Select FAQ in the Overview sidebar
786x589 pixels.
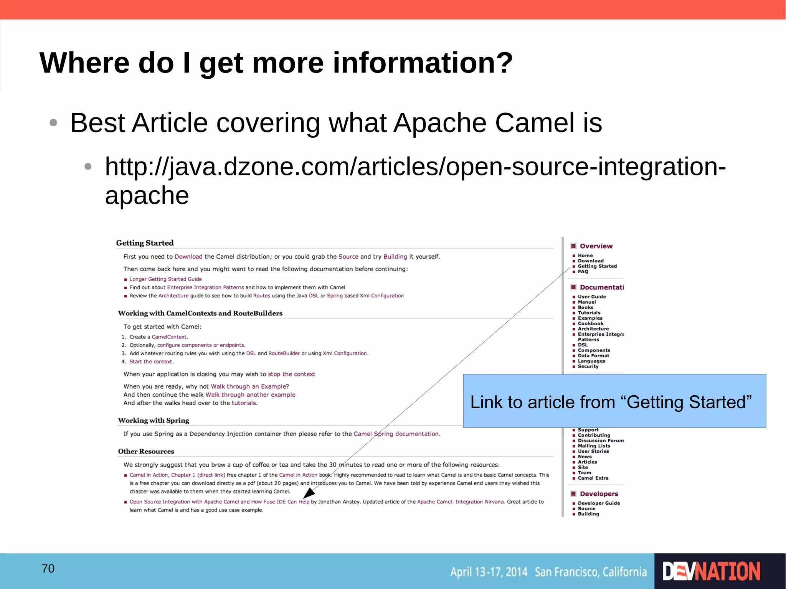583,272
